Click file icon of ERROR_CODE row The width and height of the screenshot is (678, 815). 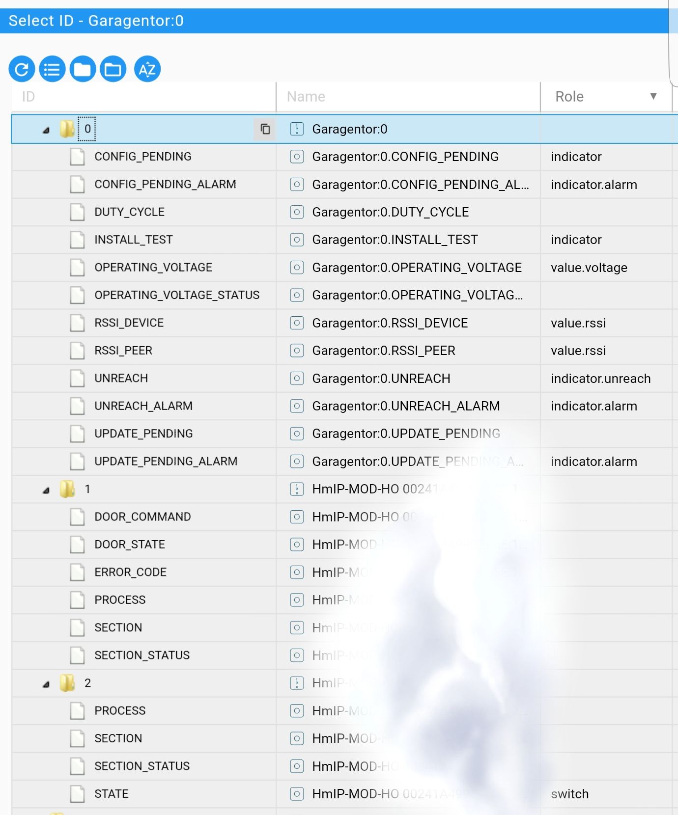click(x=77, y=572)
